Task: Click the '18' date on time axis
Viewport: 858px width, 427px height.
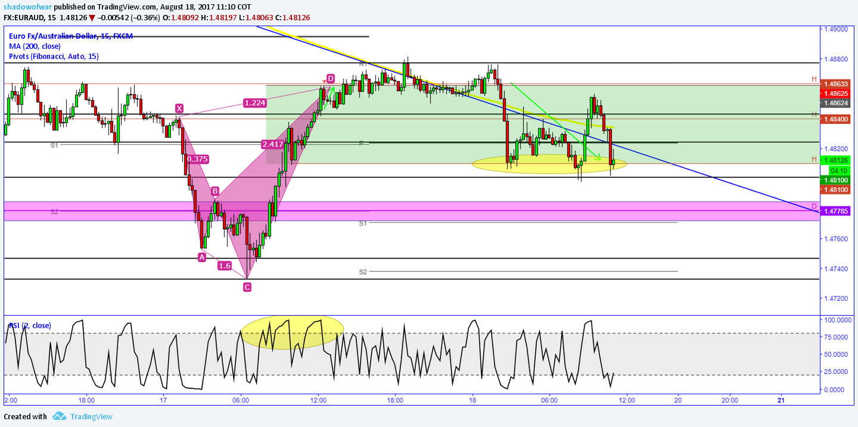Action: click(472, 400)
